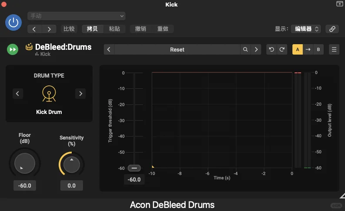Switch to B setting slot
Viewport: 345px width, 211px height.
coord(318,49)
